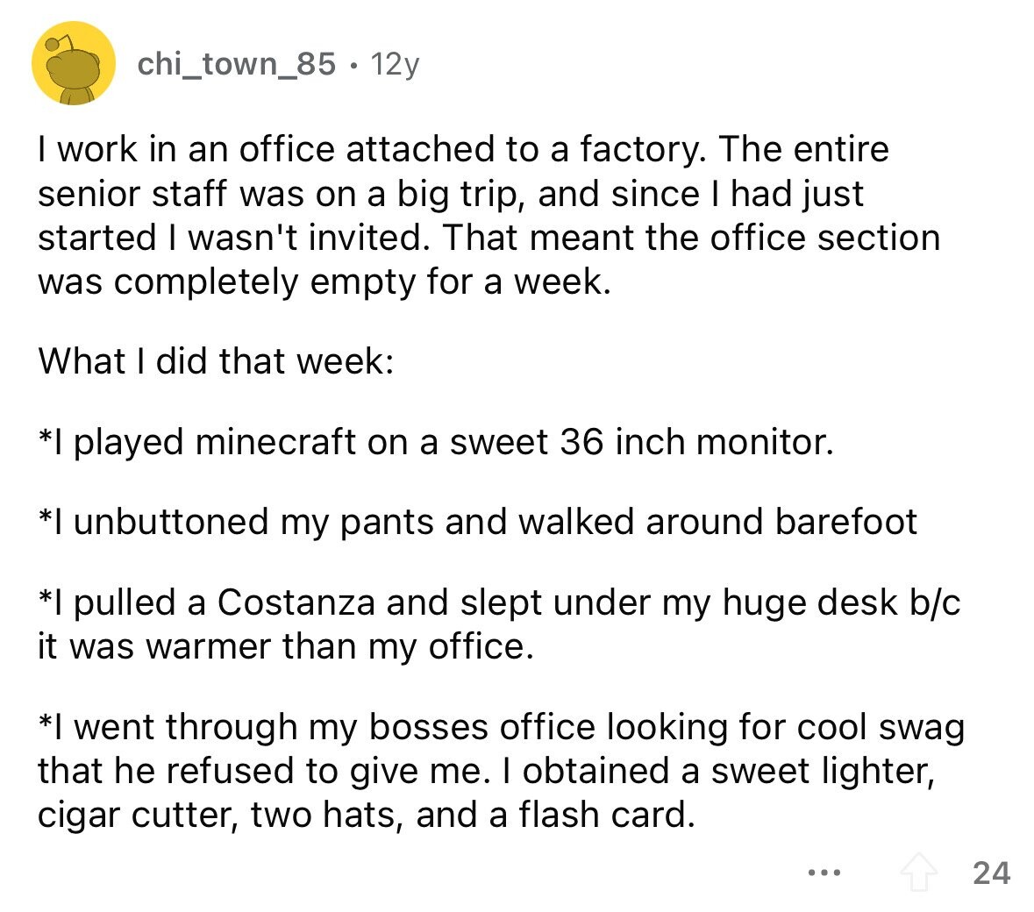The image size is (1034, 912).
Task: Click the opening paragraph about the factory office
Action: (x=488, y=215)
